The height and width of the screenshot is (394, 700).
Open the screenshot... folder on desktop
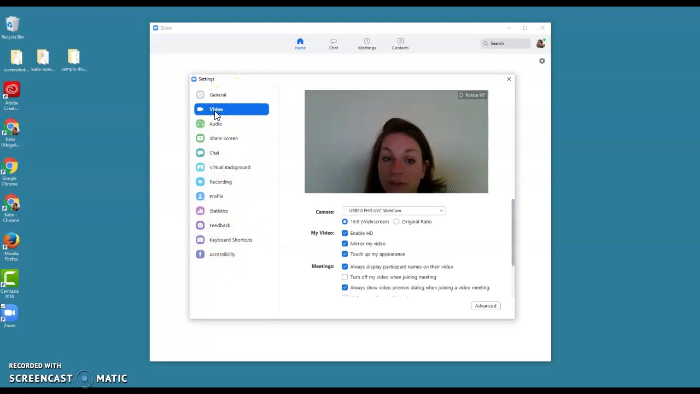[16, 61]
